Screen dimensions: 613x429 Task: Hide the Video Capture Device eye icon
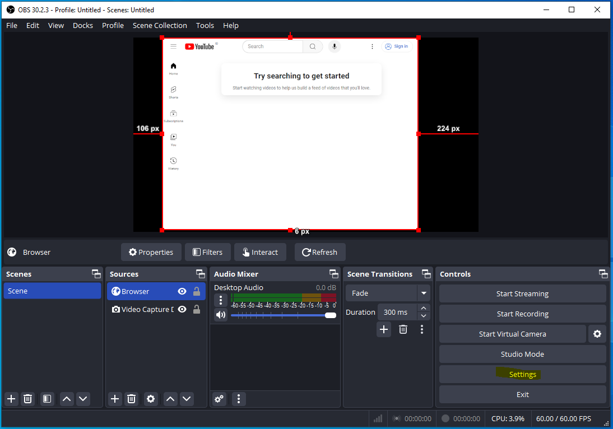pos(182,310)
